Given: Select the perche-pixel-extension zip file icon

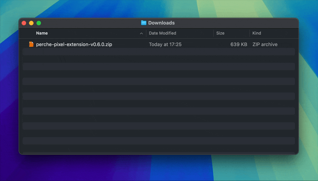Looking at the screenshot, I should (31, 44).
